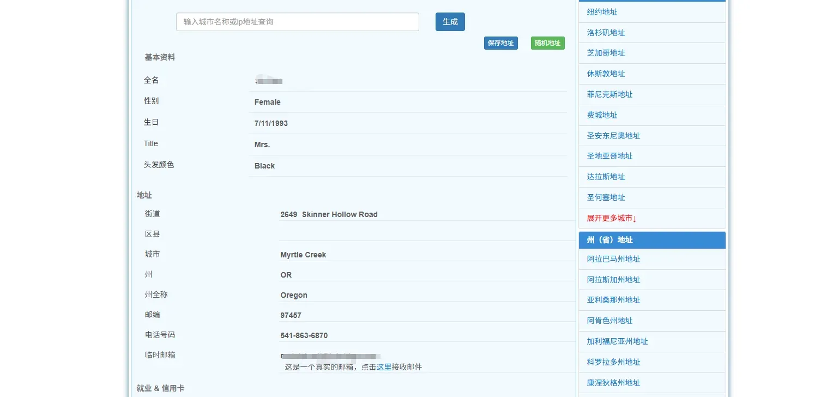Open the 科罗拉多州地址 link

point(613,362)
